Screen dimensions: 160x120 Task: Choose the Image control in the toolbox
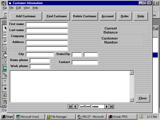[x=5, y=68]
